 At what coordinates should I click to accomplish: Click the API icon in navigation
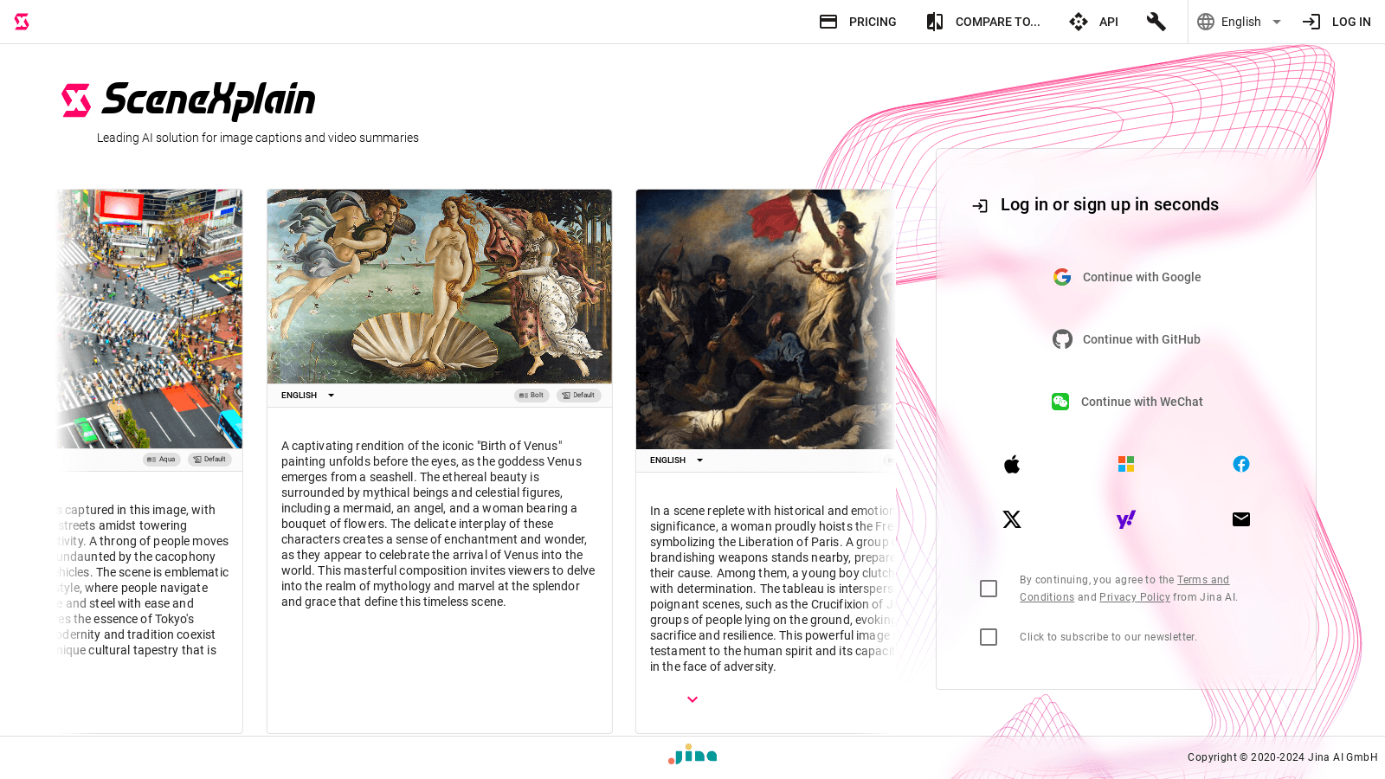1079,22
